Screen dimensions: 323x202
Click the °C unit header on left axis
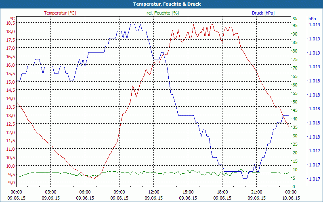(13, 19)
